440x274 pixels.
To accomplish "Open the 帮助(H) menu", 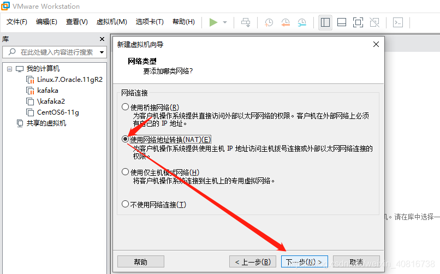I will [x=183, y=22].
